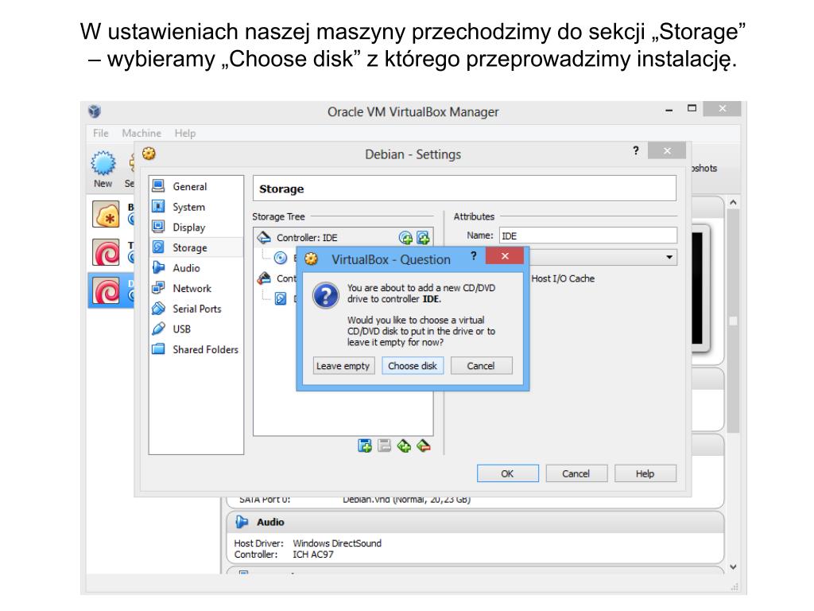Click the greyed remove controller icon

click(384, 446)
